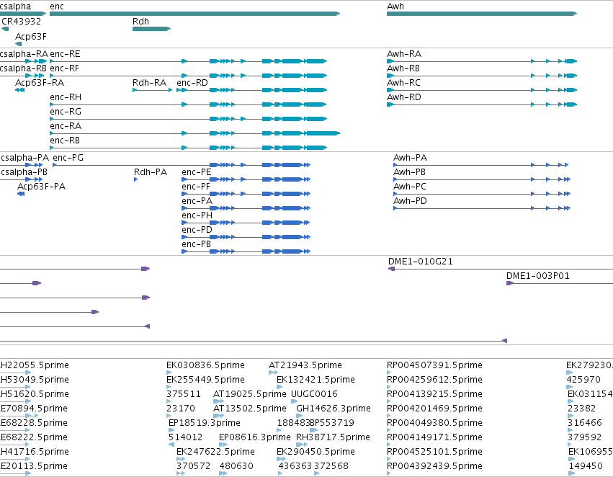Viewport: 613px width, 477px height.
Task: Open the Awh-PD protein label
Action: tap(410, 201)
